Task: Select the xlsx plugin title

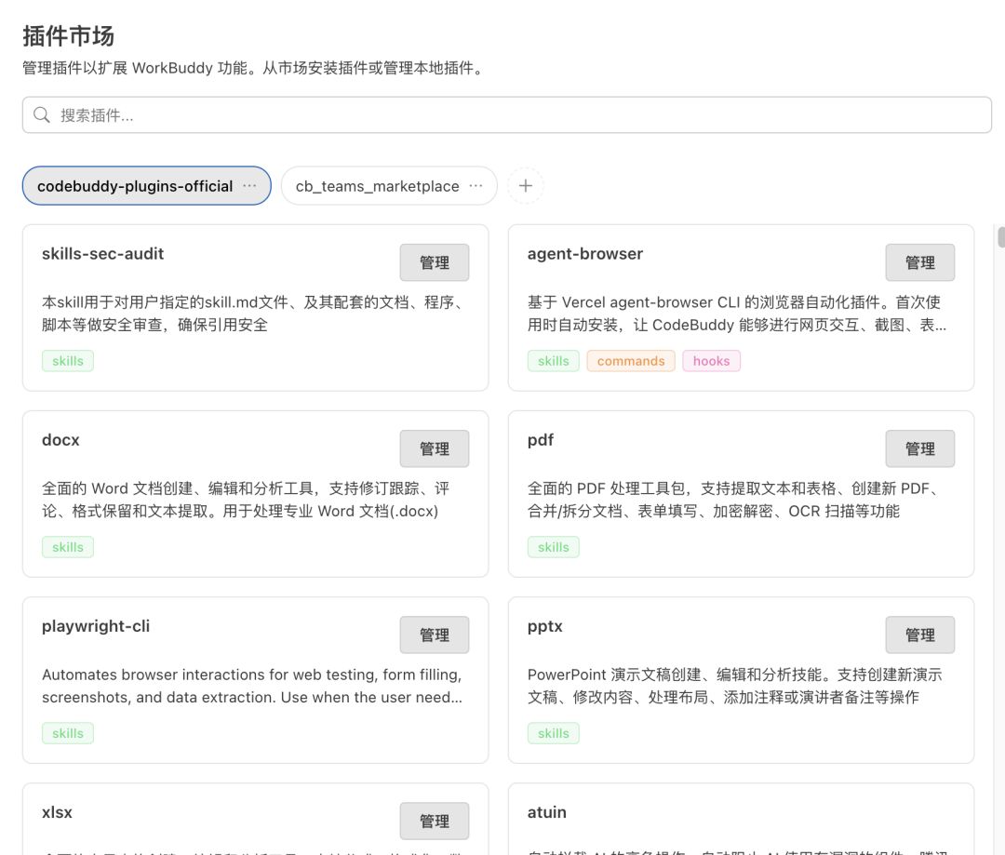Action: point(57,813)
